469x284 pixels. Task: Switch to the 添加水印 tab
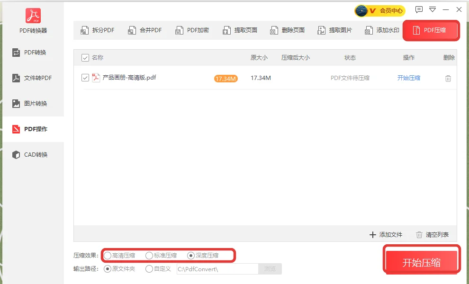coord(382,30)
